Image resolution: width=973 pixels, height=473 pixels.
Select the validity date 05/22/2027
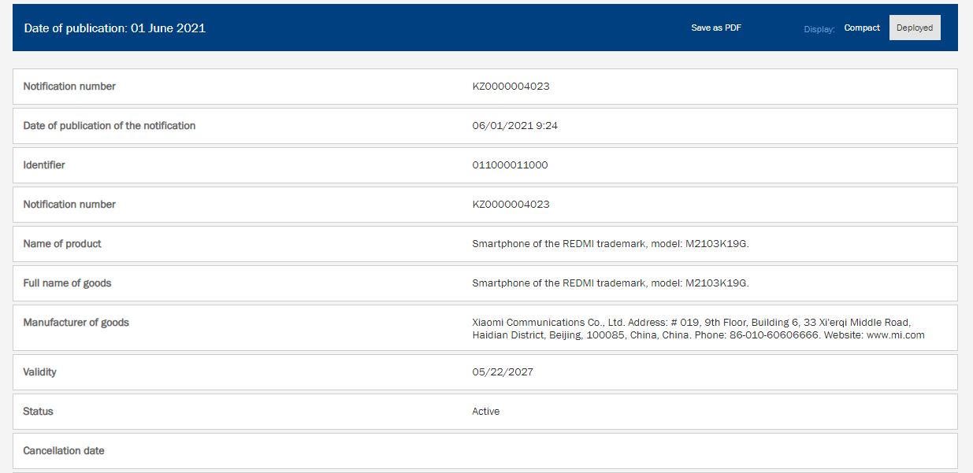(x=503, y=372)
